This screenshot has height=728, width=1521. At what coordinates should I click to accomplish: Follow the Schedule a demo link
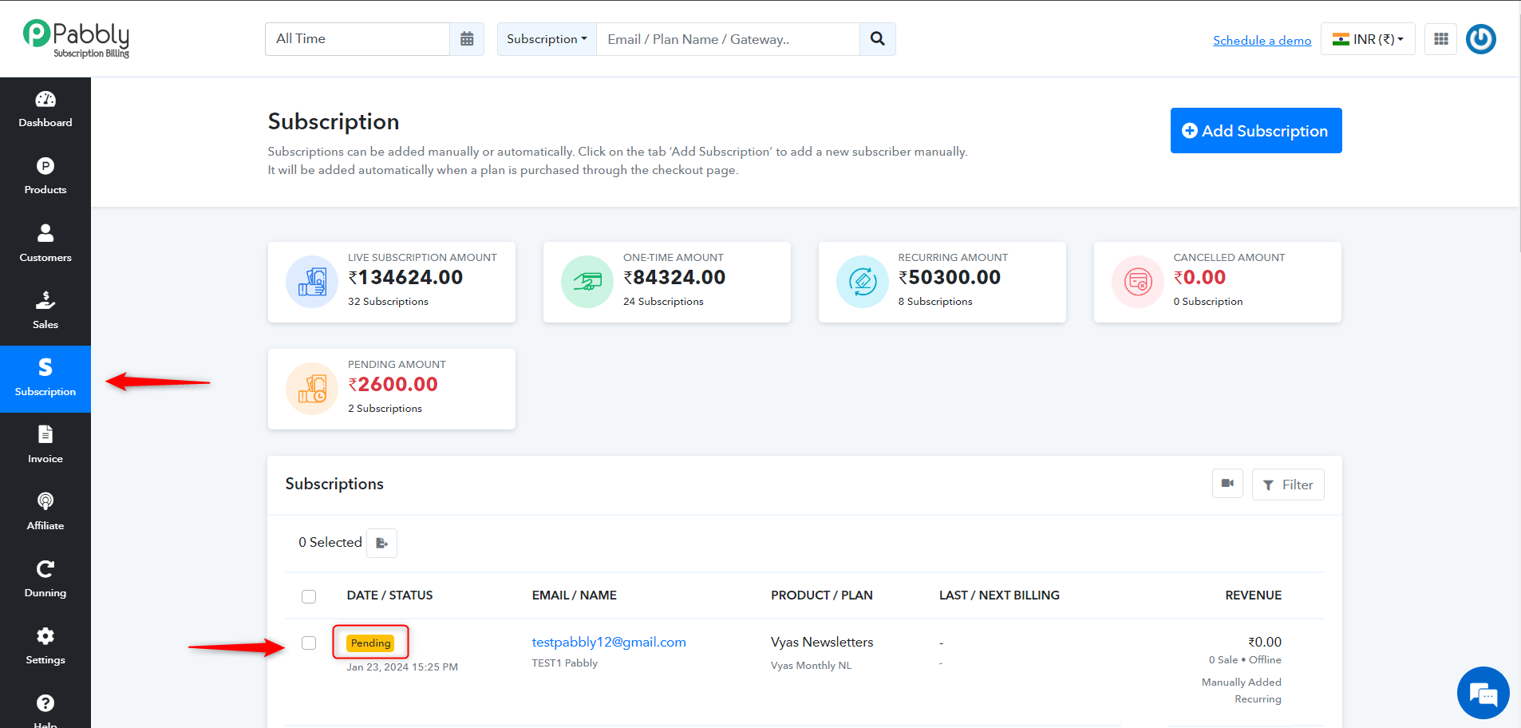coord(1262,40)
